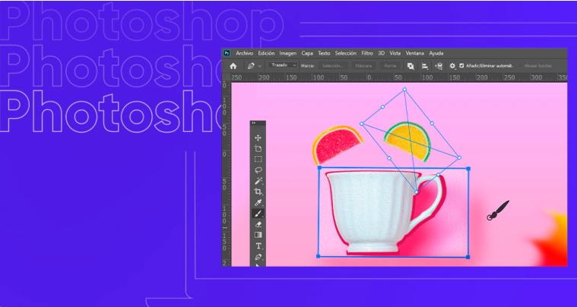This screenshot has width=577, height=307.
Task: Open the gear settings options
Action: pyautogui.click(x=452, y=66)
